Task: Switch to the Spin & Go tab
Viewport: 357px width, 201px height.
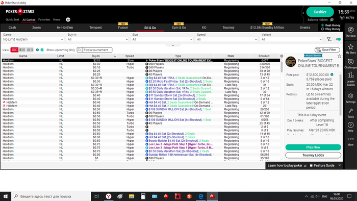Action: coord(178,28)
